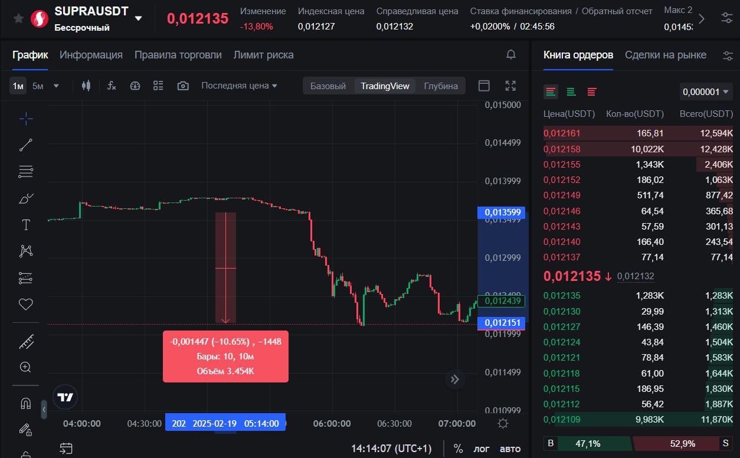Activate the magnet snap mode
The width and height of the screenshot is (740, 458).
[25, 403]
